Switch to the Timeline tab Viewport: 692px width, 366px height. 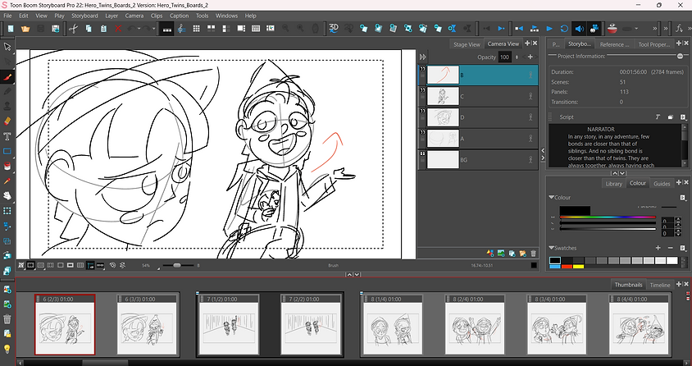[660, 285]
